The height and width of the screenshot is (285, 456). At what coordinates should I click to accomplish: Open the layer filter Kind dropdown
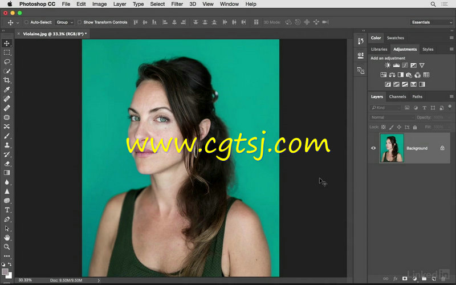(385, 108)
